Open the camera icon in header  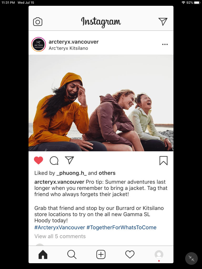[38, 22]
